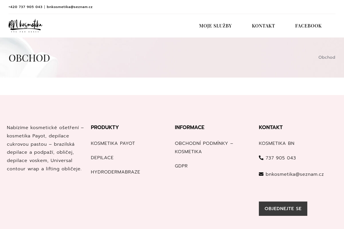Click the footer email address link
The height and width of the screenshot is (229, 344).
coord(294,174)
